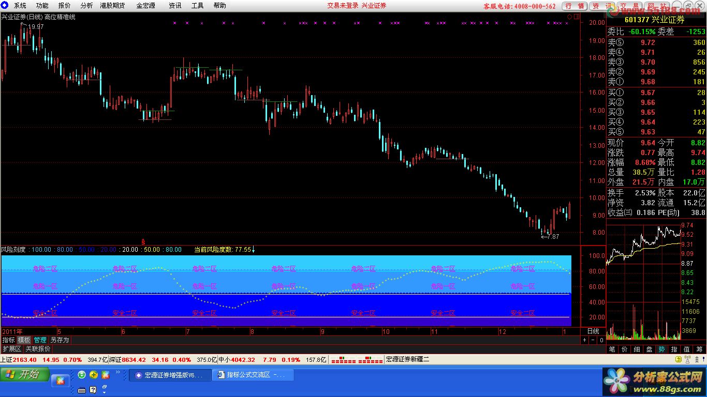Click the 当前风险度数 77.55 down arrow
This screenshot has width=707, height=397.
click(253, 250)
